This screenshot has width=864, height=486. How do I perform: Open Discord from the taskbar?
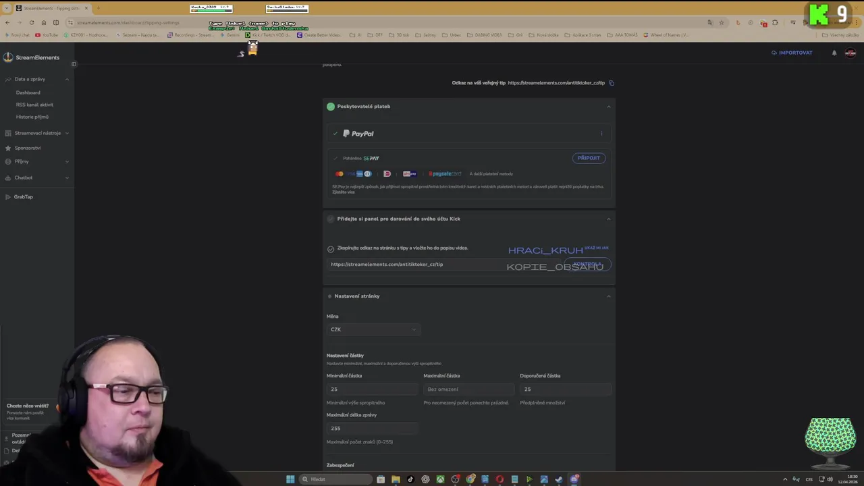click(574, 479)
